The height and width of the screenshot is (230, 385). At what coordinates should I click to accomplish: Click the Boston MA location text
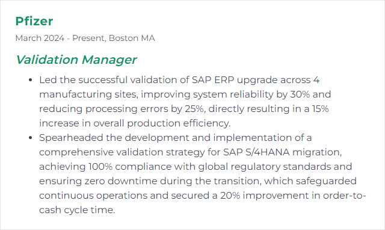132,38
